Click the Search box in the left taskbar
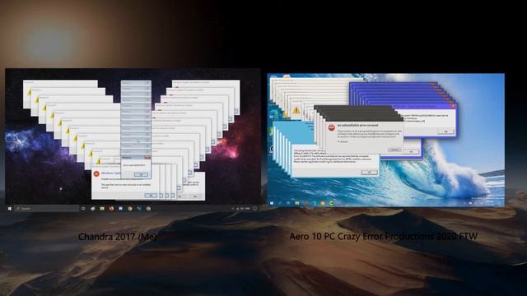 (x=46, y=208)
